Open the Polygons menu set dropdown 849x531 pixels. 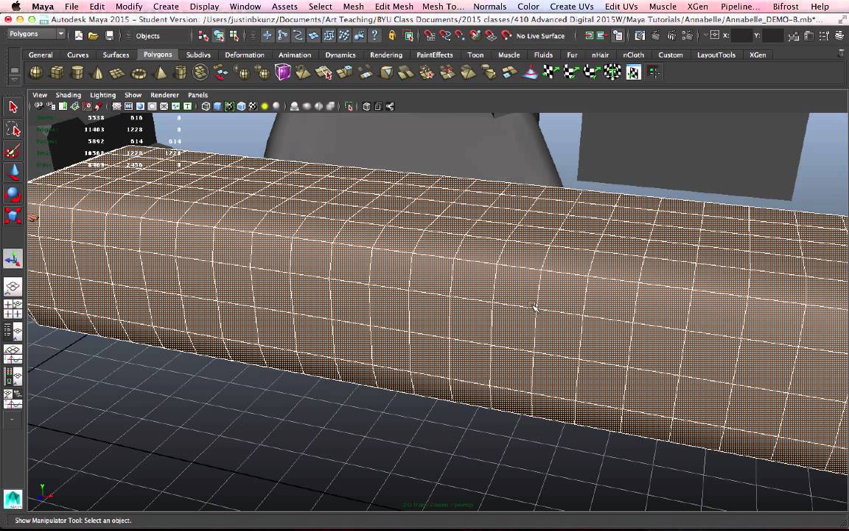coord(36,34)
